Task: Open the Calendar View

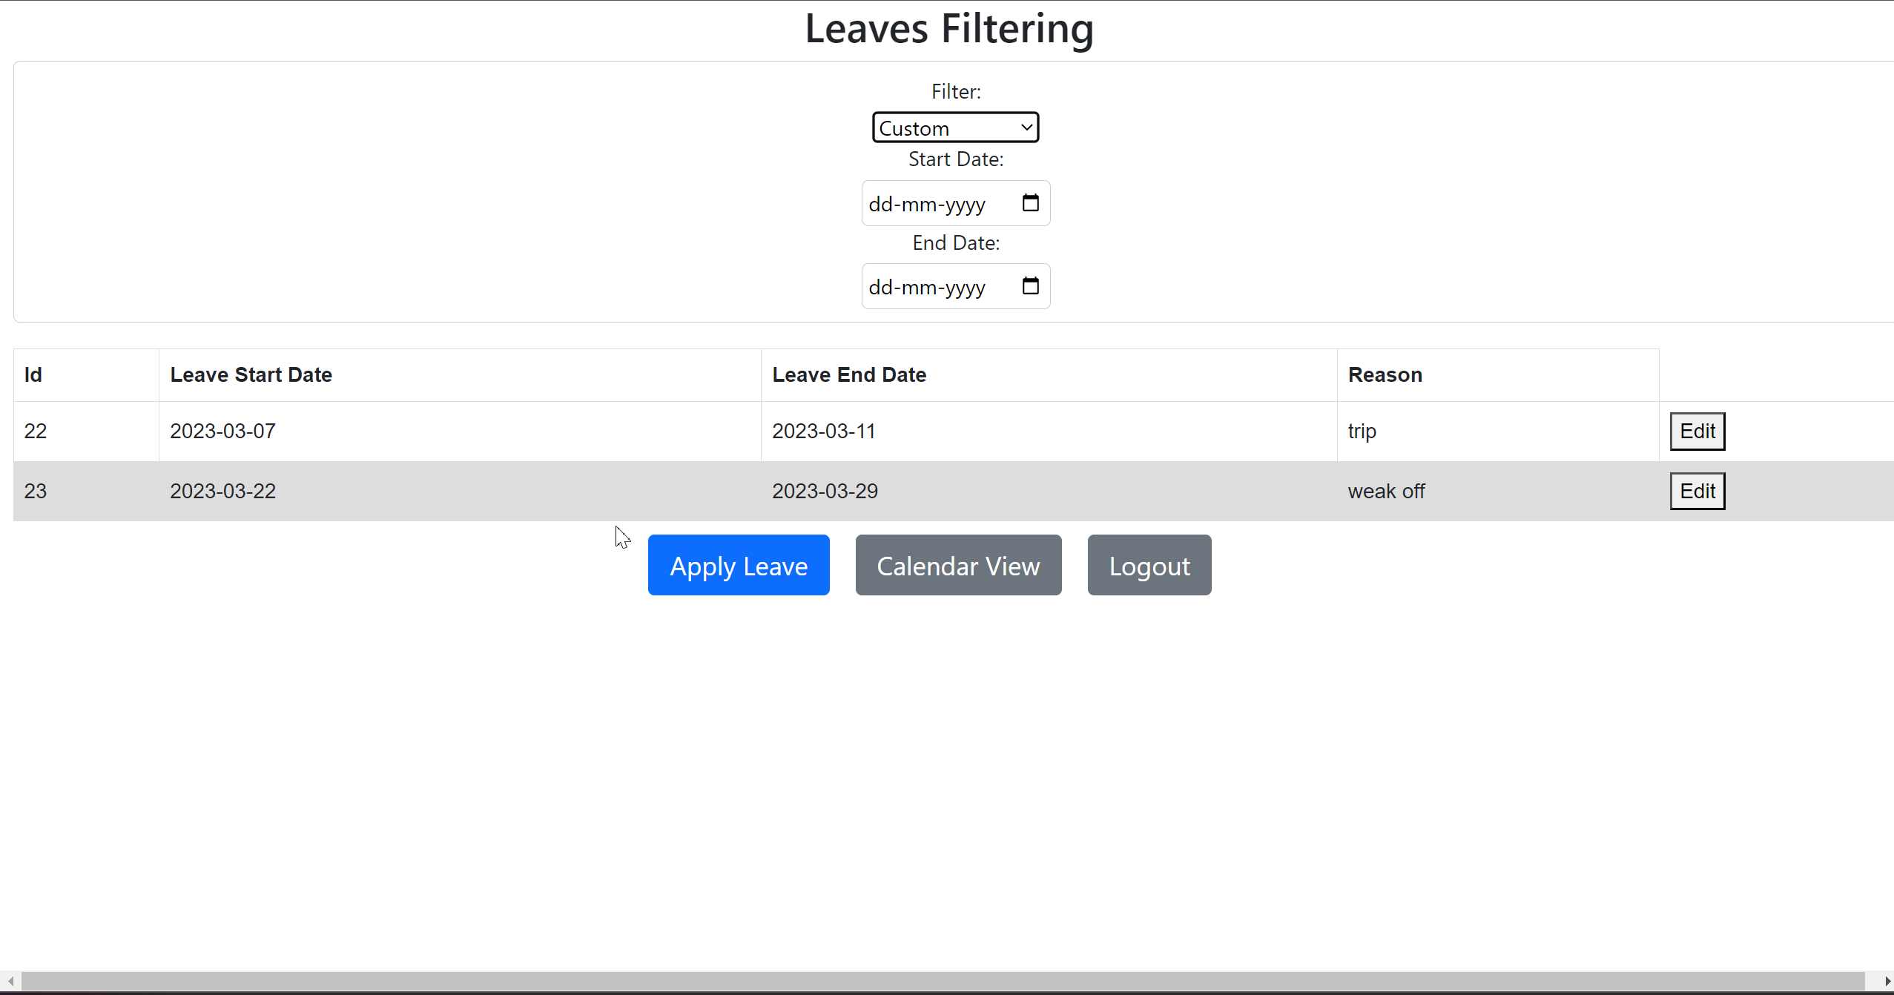Action: (957, 564)
